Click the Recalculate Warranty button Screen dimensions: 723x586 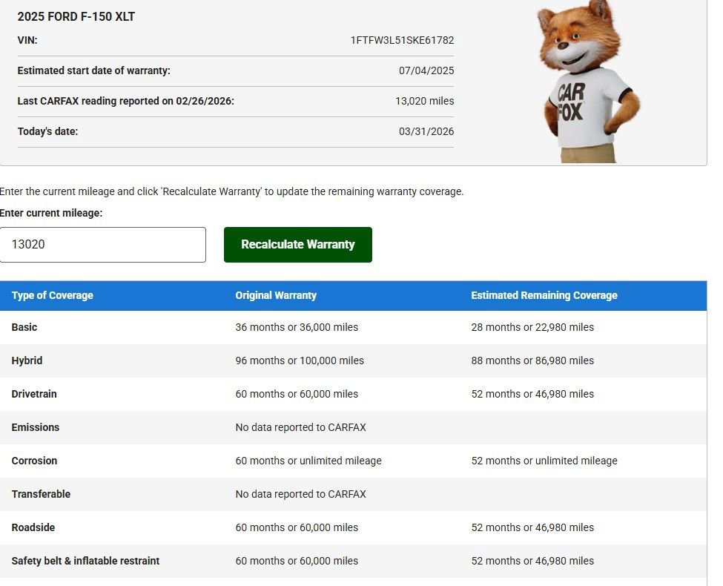point(297,245)
